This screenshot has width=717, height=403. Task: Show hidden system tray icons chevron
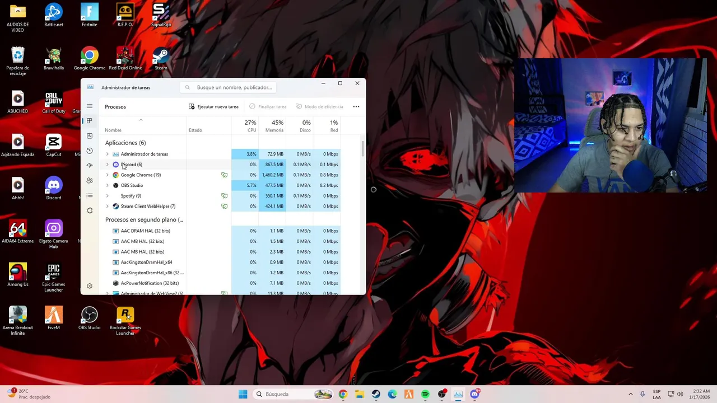pos(630,394)
